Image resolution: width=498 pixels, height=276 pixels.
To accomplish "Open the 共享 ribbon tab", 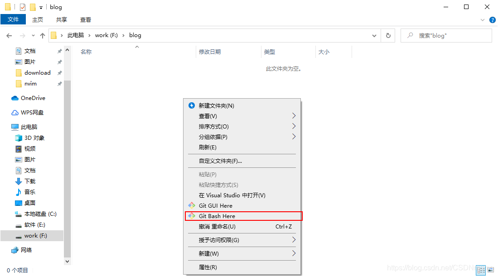I will pos(62,19).
